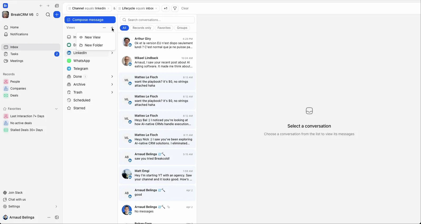421x224 pixels.
Task: Collapse the Favorites section chevron
Action: click(56, 109)
